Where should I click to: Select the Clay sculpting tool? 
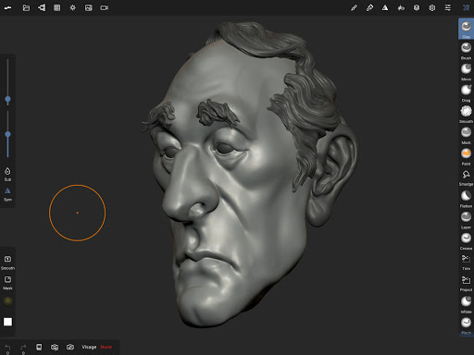[466, 29]
